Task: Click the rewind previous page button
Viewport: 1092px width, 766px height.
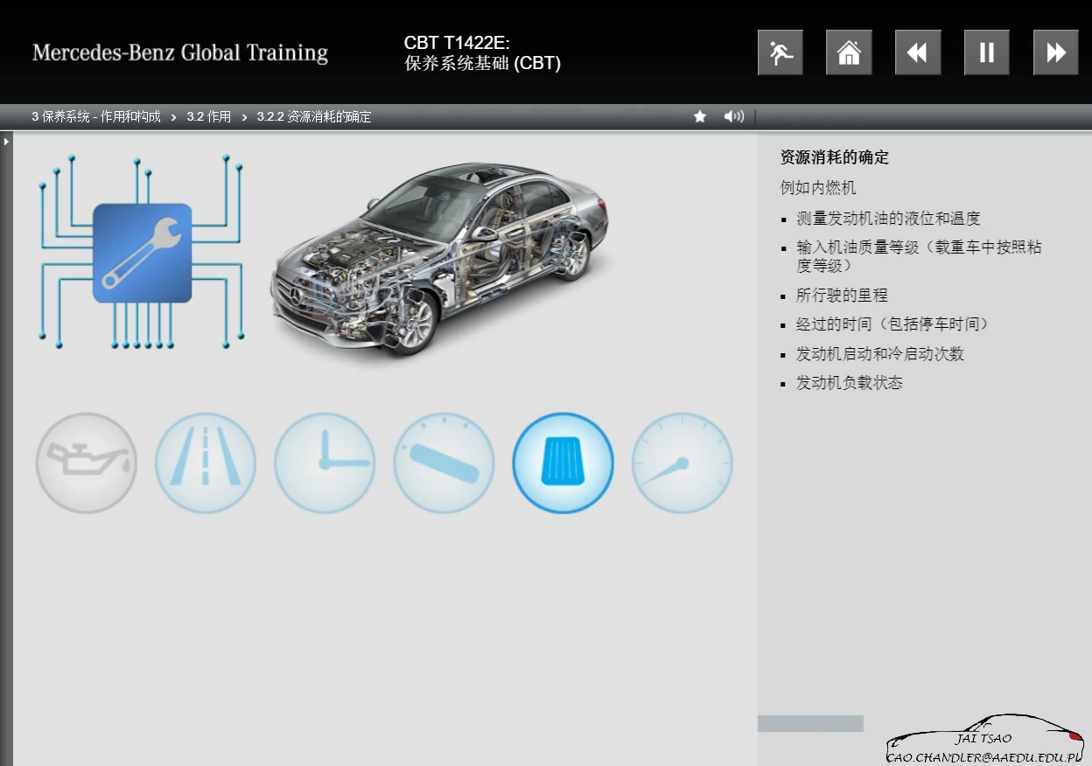Action: pyautogui.click(x=918, y=52)
